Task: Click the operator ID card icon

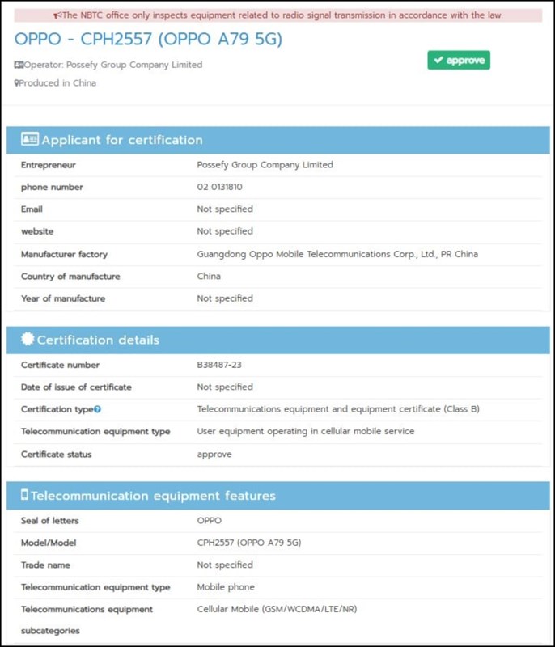Action: pyautogui.click(x=19, y=65)
